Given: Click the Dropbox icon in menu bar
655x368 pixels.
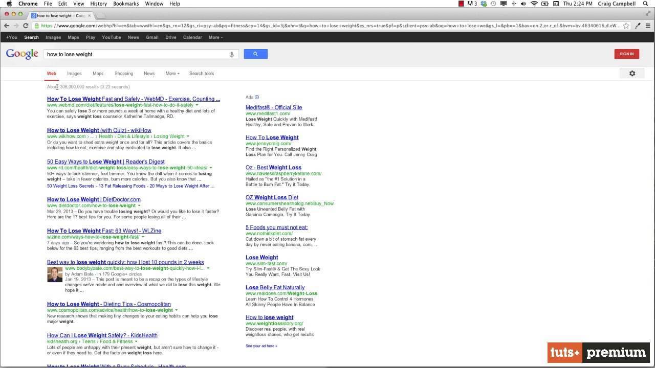Looking at the screenshot, I should [x=484, y=4].
